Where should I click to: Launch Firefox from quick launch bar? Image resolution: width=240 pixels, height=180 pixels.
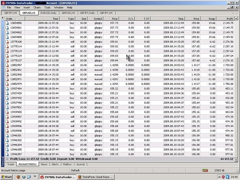point(18,177)
